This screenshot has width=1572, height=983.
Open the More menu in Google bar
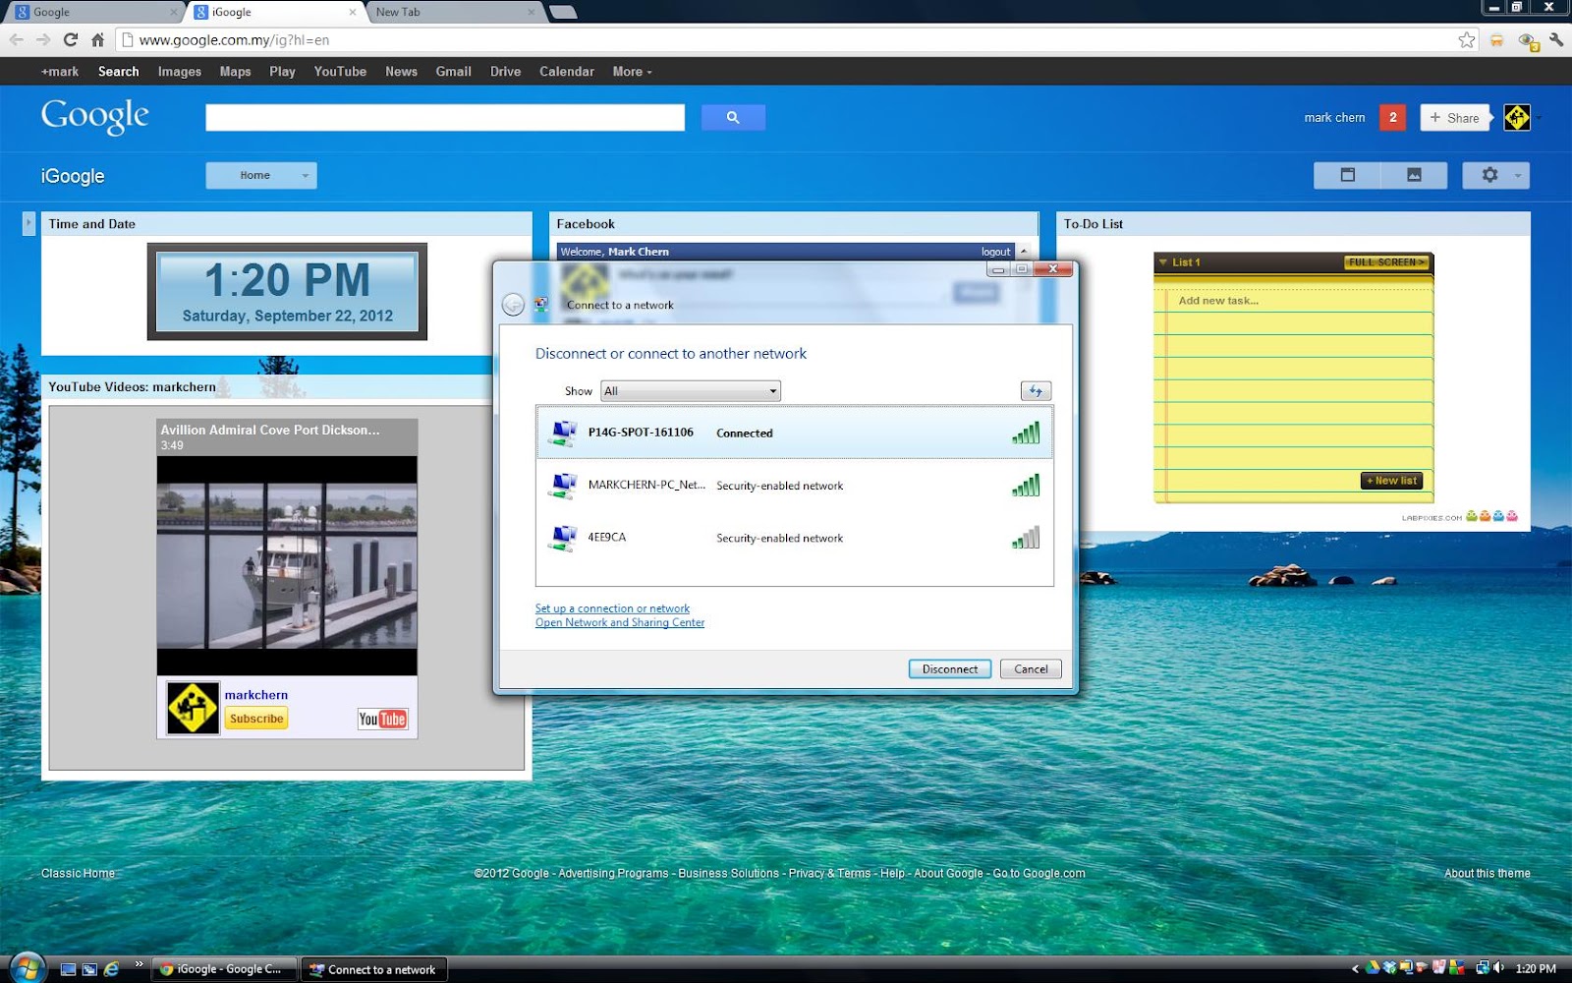(x=632, y=71)
